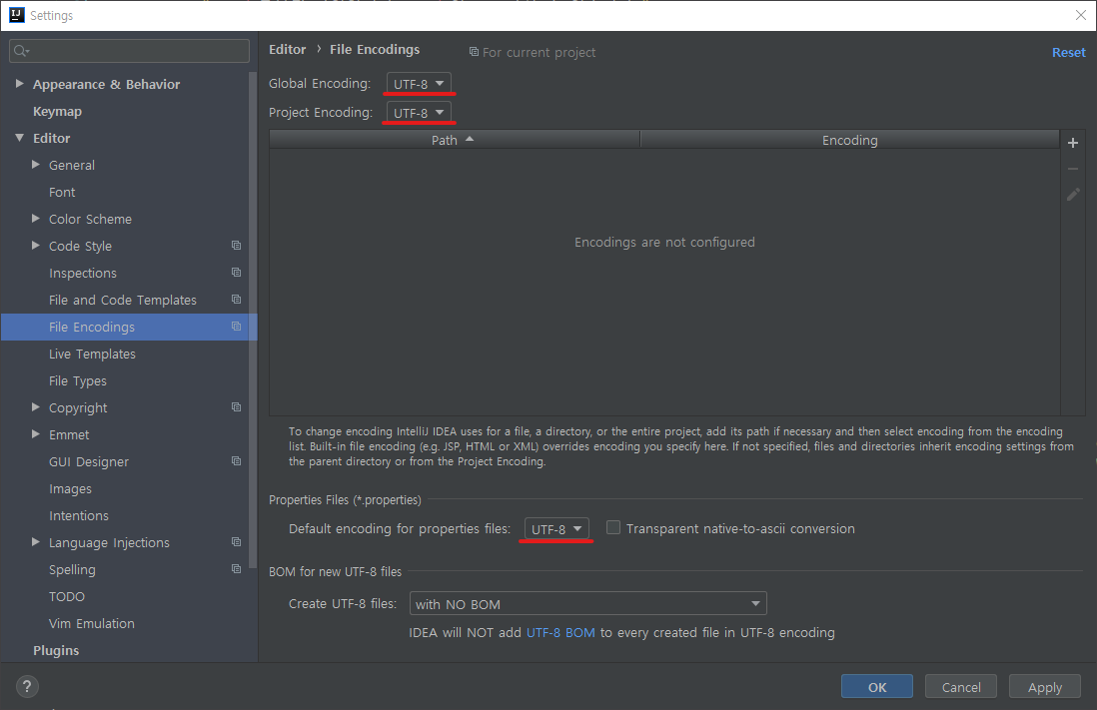
Task: Expand the Code Style node
Action: point(36,246)
